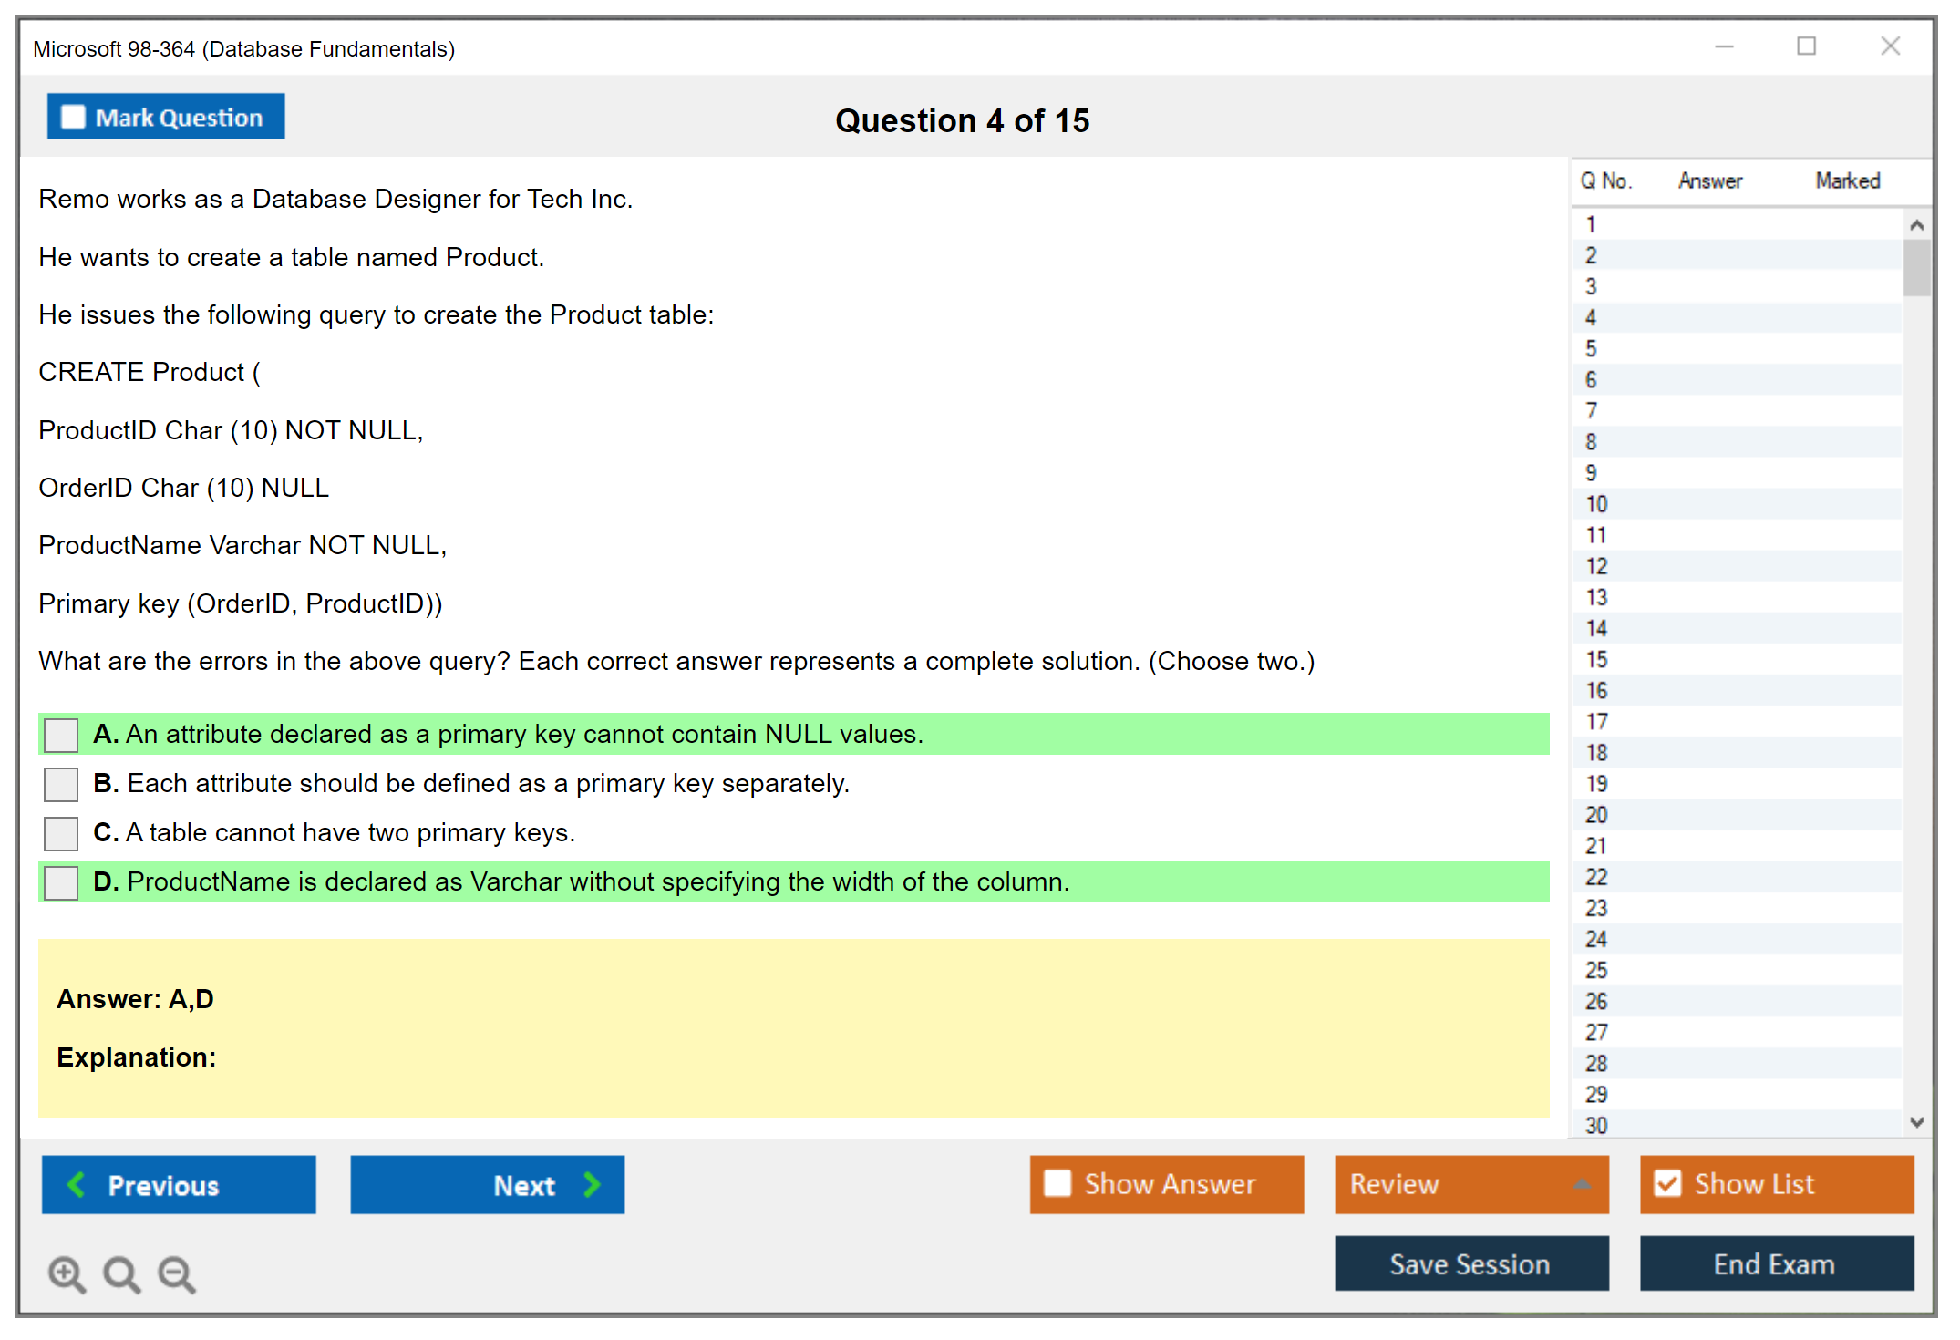Tick the checkbox for option C
Image resolution: width=1960 pixels, height=1340 pixels.
click(x=61, y=833)
